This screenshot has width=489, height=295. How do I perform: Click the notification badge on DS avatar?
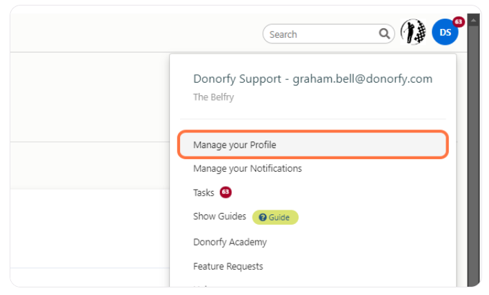(458, 22)
